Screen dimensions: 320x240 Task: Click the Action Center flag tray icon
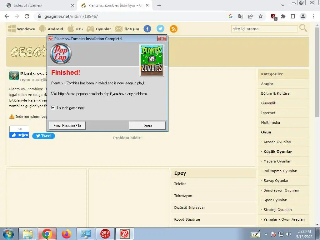(273, 234)
